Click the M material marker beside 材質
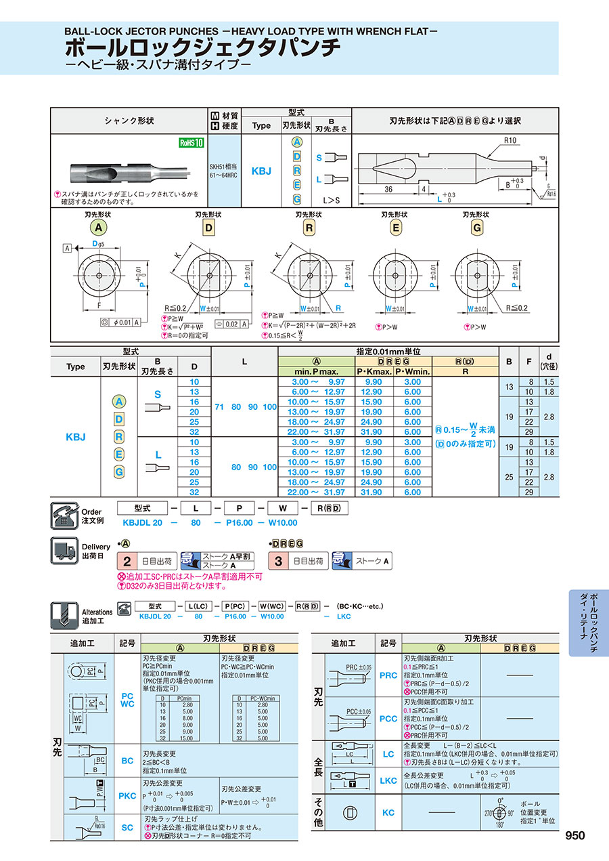 pyautogui.click(x=215, y=116)
